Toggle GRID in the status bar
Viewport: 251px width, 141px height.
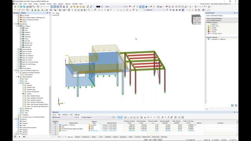[x=150, y=140]
